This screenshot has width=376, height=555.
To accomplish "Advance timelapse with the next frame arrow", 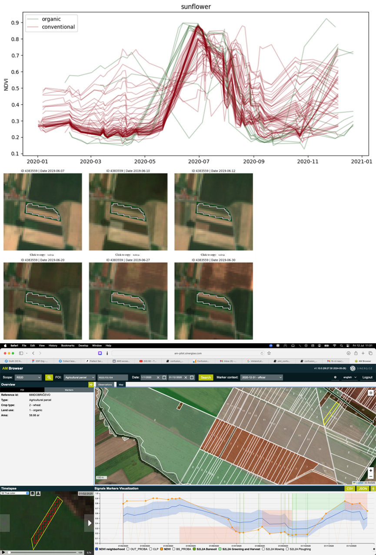I will click(x=90, y=522).
